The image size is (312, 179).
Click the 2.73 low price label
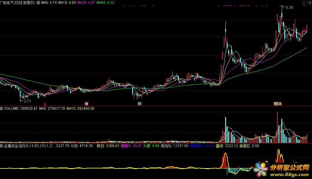tap(27, 101)
